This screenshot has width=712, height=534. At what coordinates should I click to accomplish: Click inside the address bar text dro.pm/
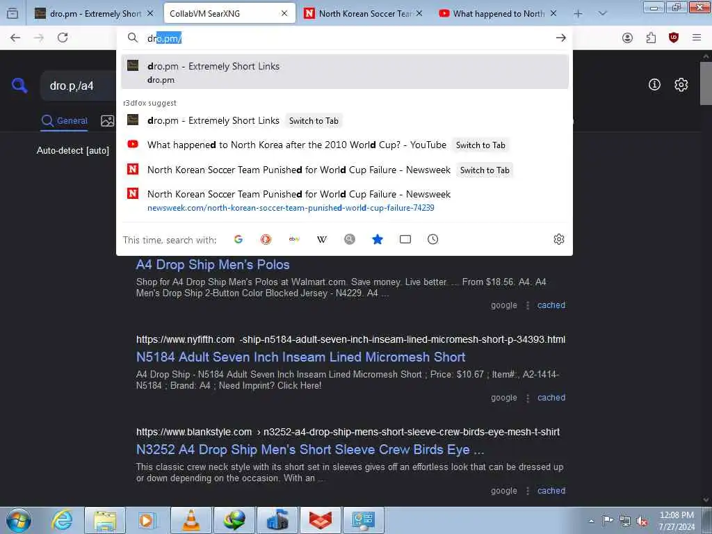pyautogui.click(x=164, y=38)
